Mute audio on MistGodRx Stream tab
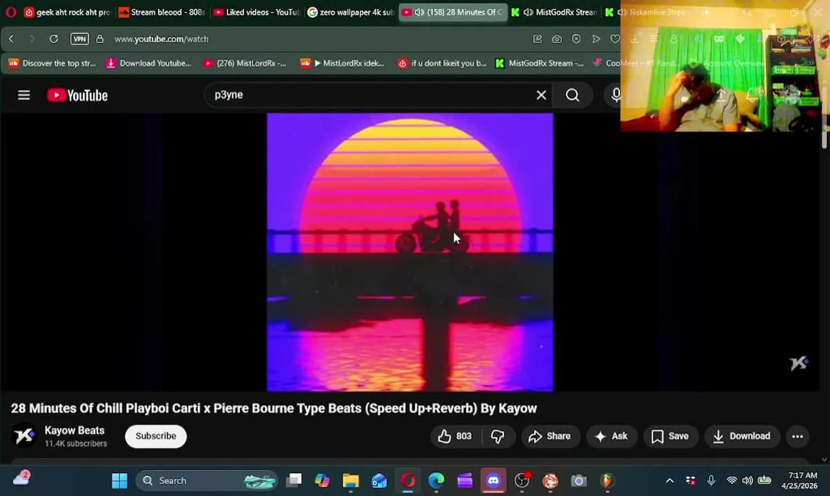830x496 pixels. coord(528,12)
